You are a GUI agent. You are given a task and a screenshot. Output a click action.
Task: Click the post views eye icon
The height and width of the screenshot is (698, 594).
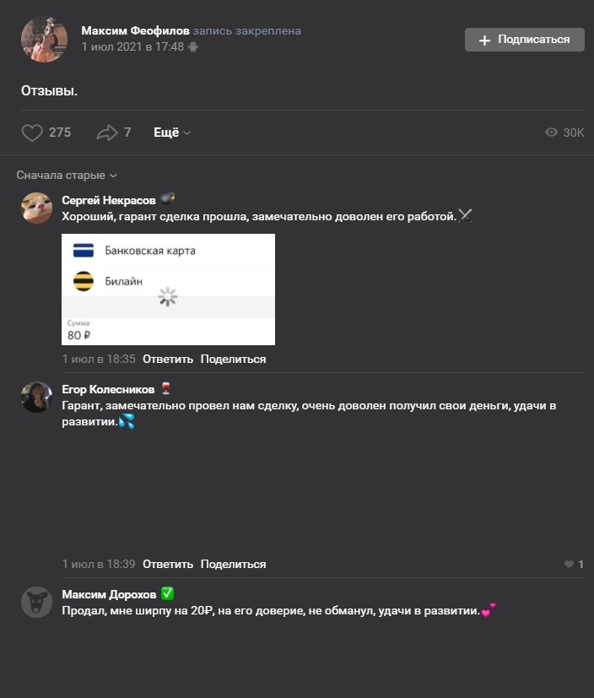(x=552, y=133)
